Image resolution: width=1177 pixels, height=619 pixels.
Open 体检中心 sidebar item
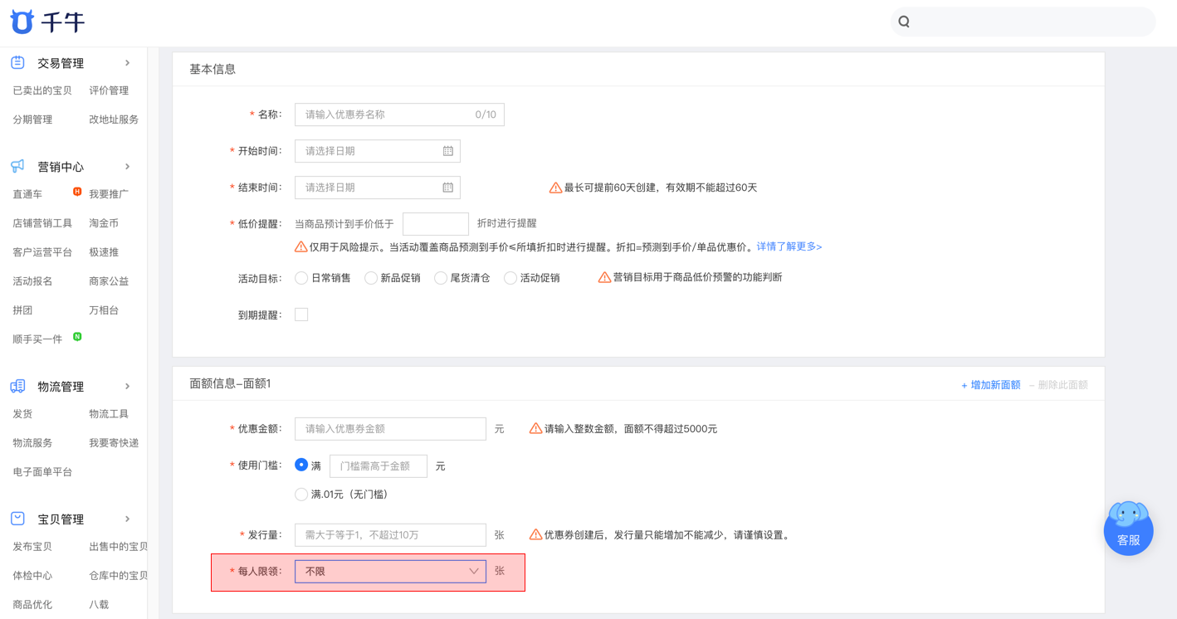tap(32, 576)
